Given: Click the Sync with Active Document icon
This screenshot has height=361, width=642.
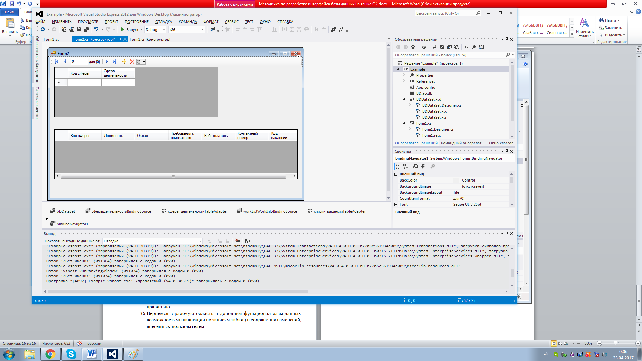Looking at the screenshot, I should coord(435,47).
